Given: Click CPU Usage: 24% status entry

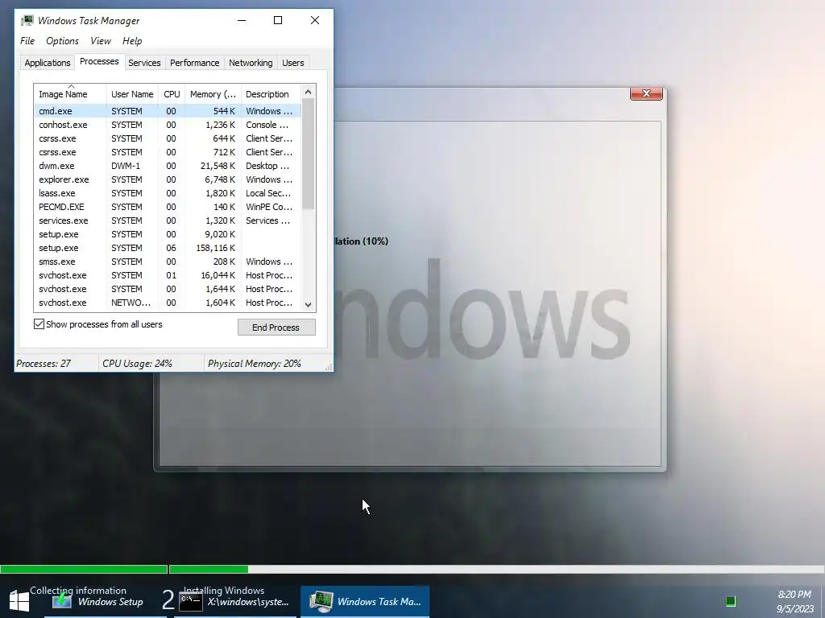Looking at the screenshot, I should [137, 363].
